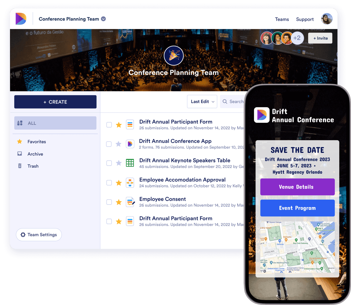Click form icon of last Drift Annual Participant Form
This screenshot has height=305, width=351.
coord(130,221)
